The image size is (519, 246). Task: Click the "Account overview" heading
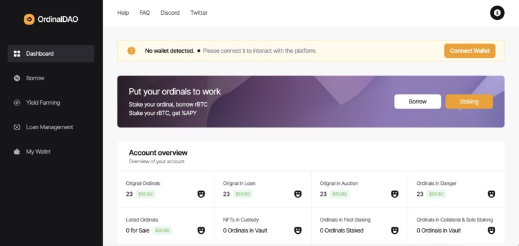158,153
